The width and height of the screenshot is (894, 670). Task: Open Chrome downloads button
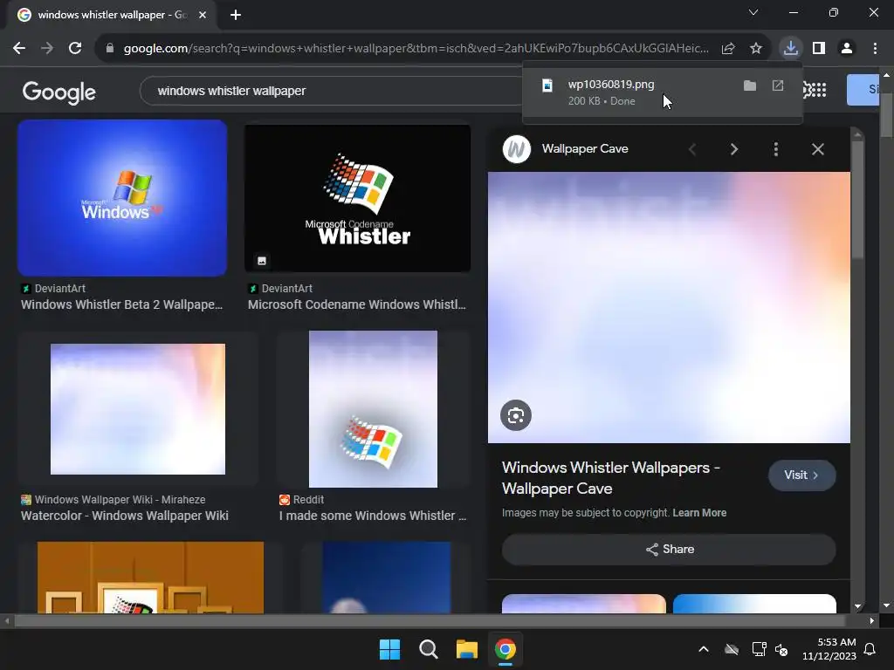pos(791,48)
